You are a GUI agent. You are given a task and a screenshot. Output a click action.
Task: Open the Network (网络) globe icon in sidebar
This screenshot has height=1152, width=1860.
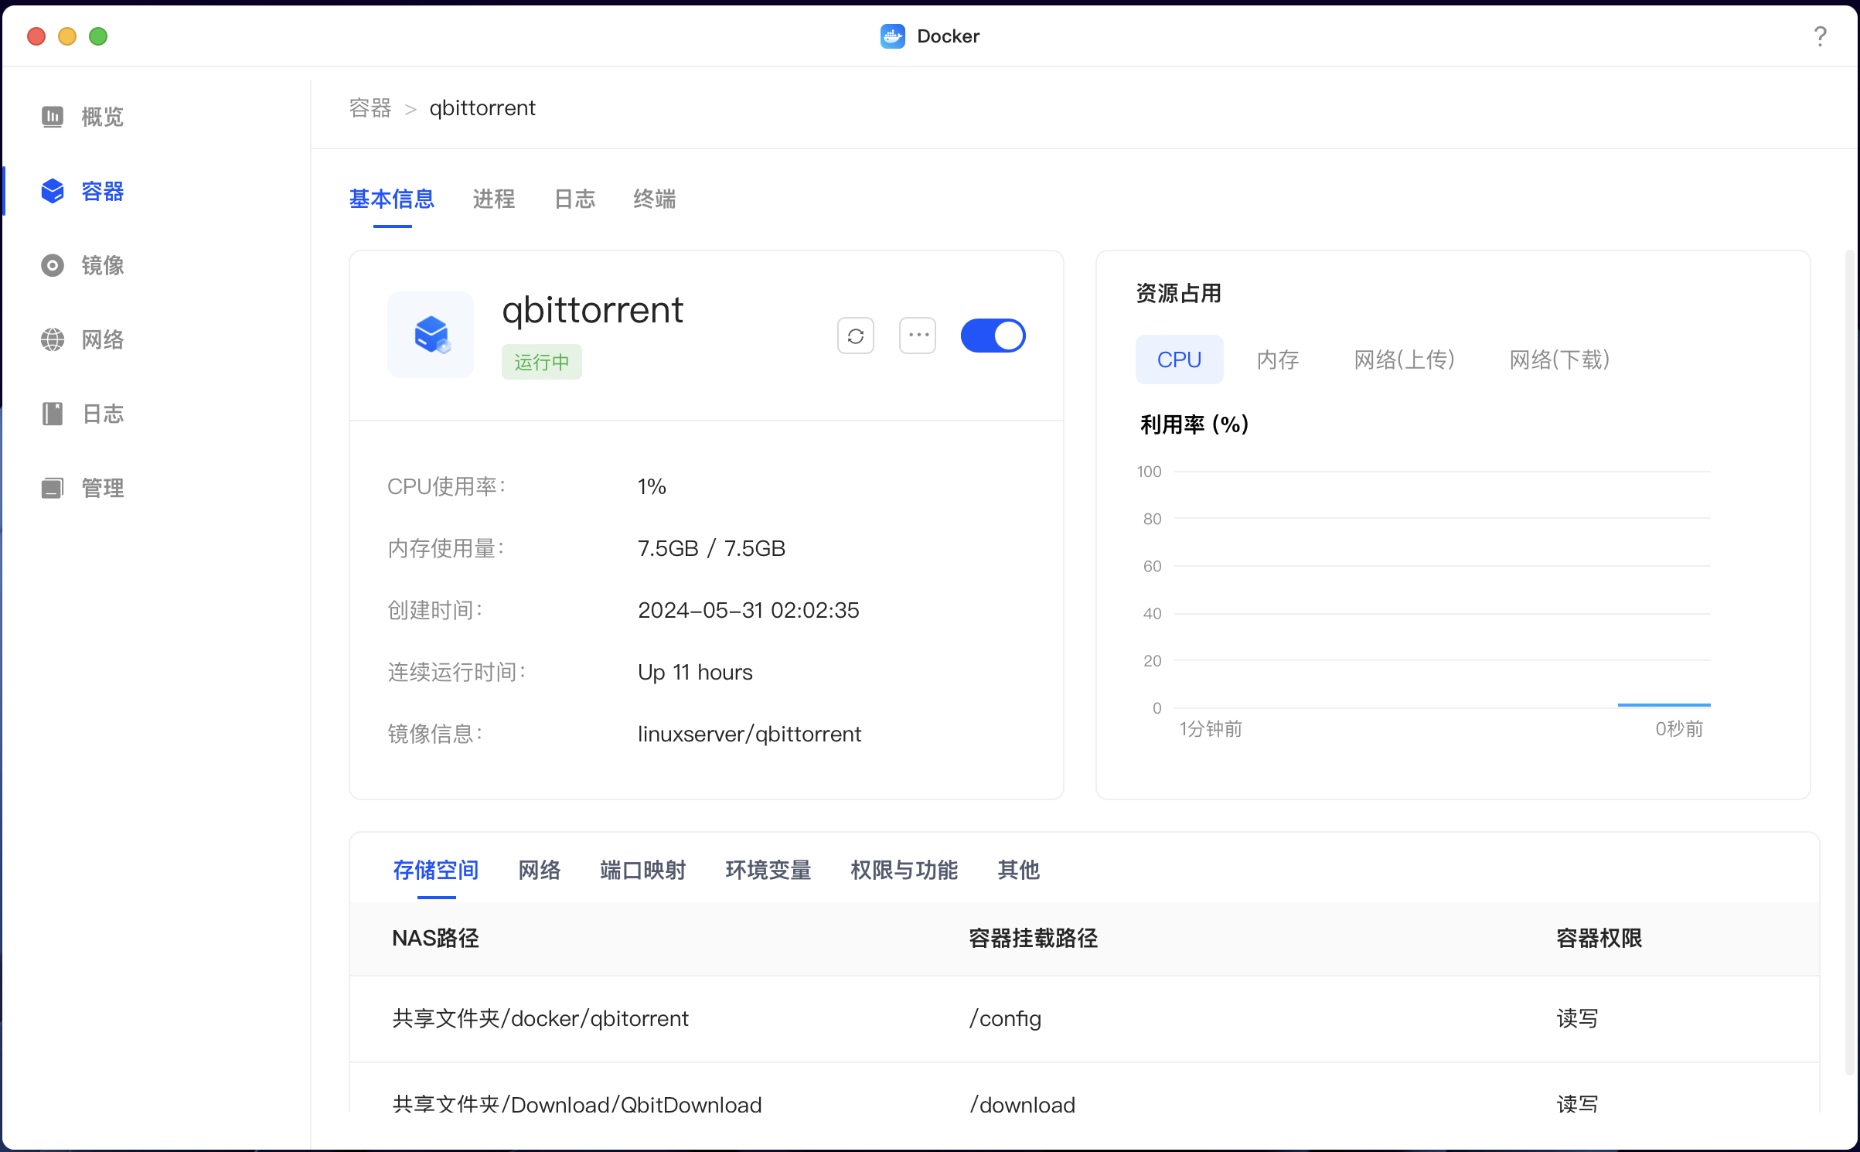pos(53,339)
